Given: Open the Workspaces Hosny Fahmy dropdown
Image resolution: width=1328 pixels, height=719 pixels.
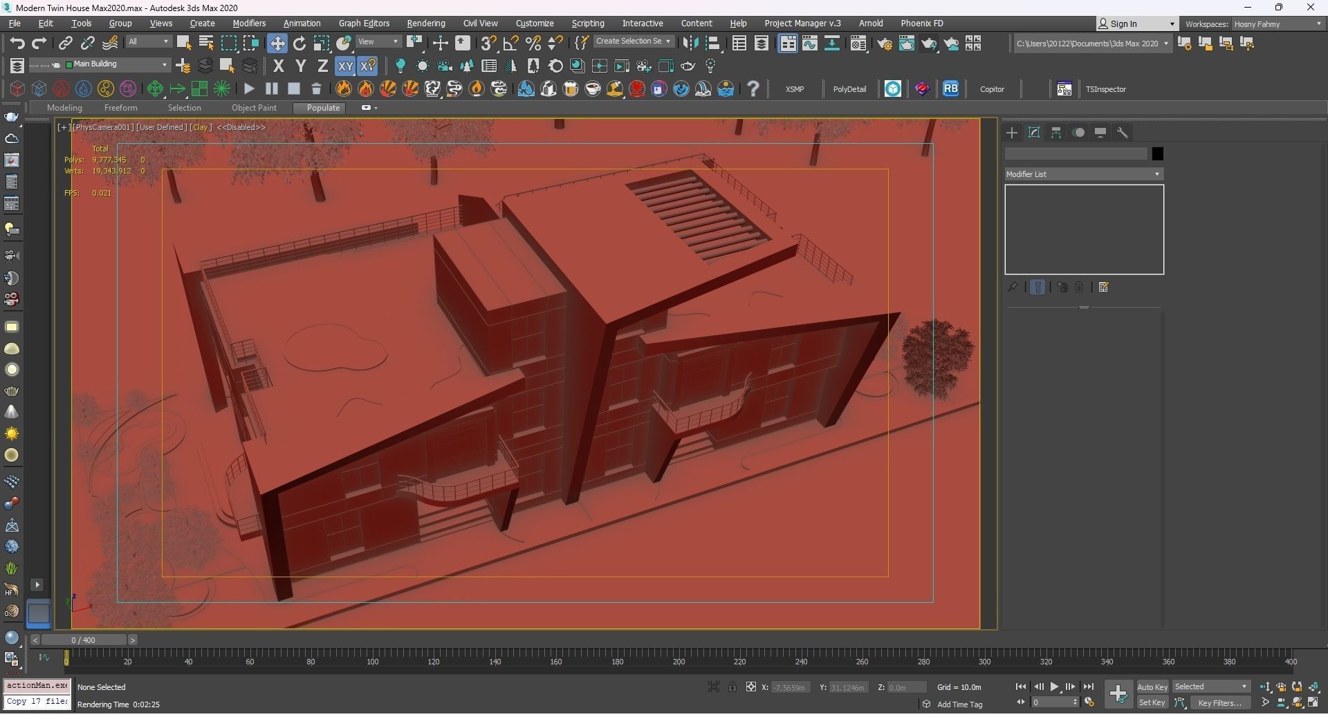Looking at the screenshot, I should pyautogui.click(x=1277, y=24).
